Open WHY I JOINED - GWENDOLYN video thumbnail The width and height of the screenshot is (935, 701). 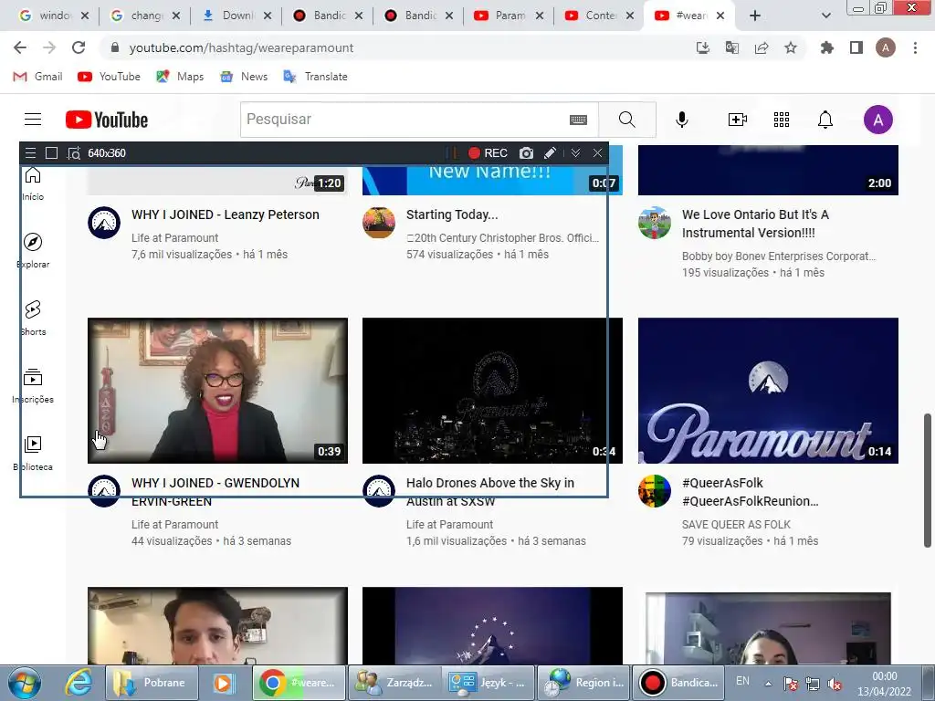click(217, 391)
